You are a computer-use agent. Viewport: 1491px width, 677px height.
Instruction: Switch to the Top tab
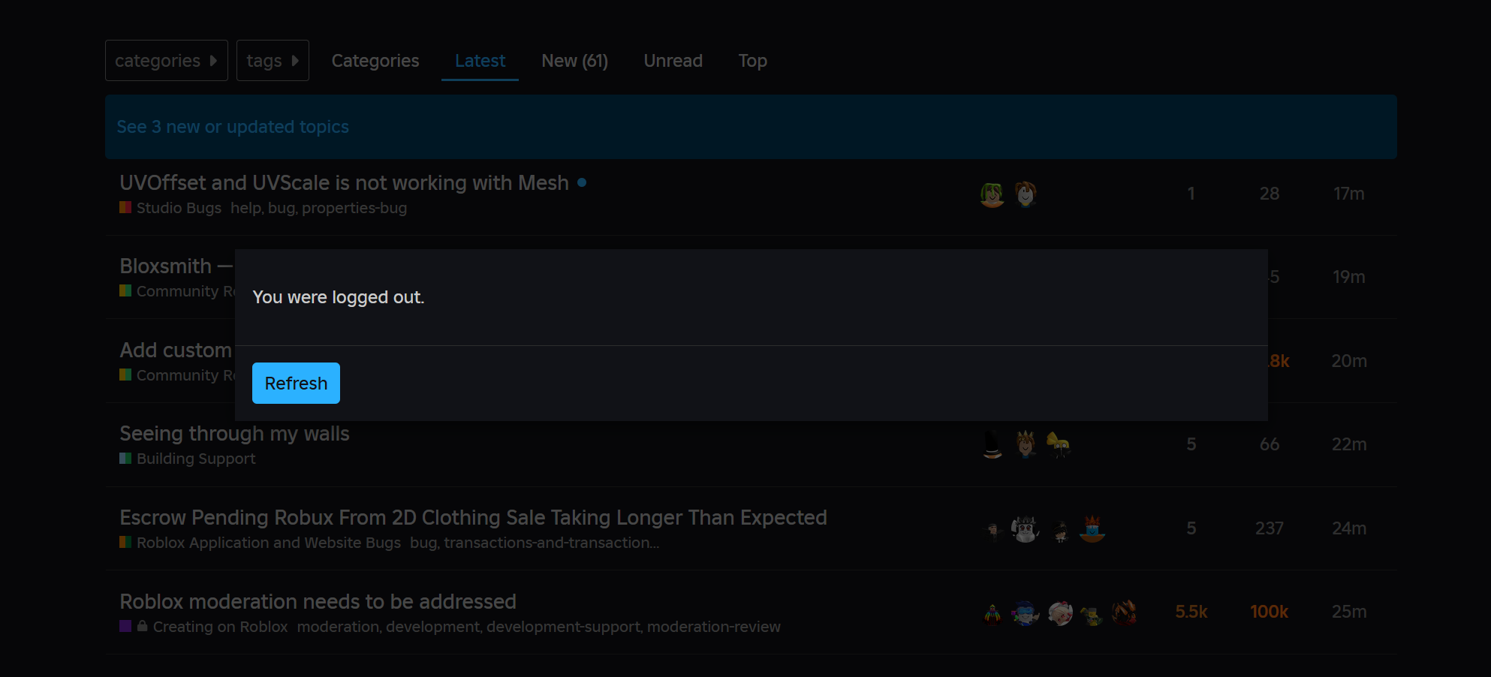click(x=752, y=61)
